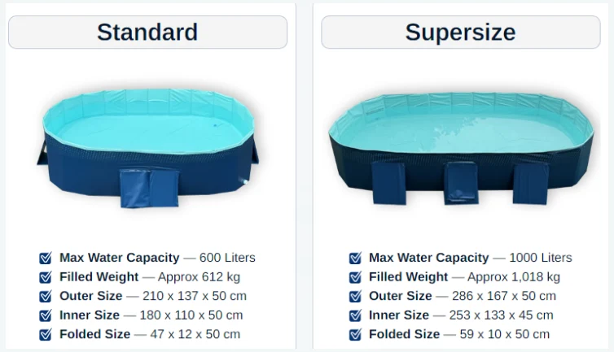The height and width of the screenshot is (352, 614).
Task: Click checkmark icon beside 253 x 133 inner size
Action: click(355, 315)
